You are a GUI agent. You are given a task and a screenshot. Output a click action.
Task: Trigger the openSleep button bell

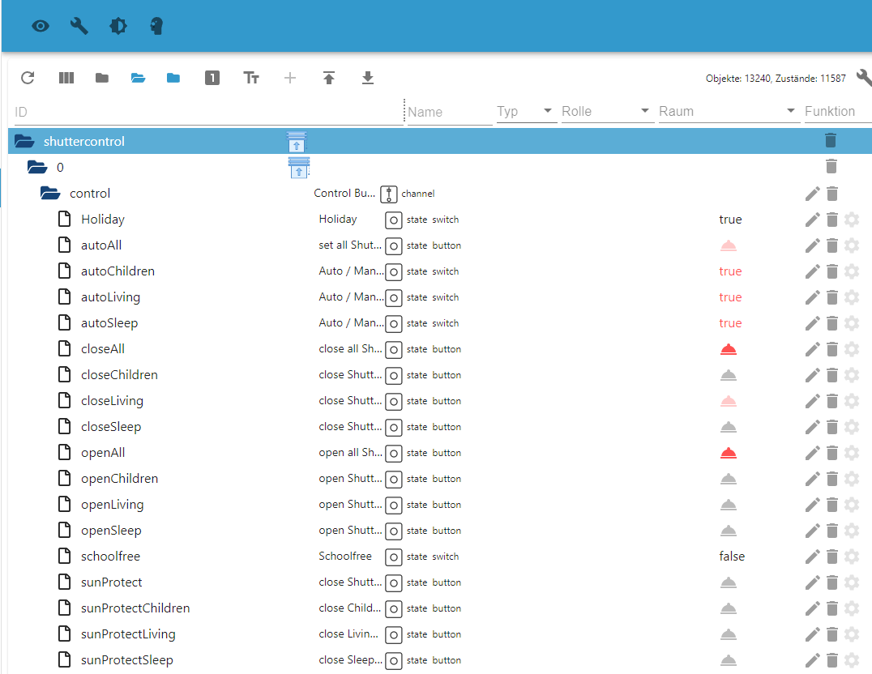pyautogui.click(x=729, y=531)
